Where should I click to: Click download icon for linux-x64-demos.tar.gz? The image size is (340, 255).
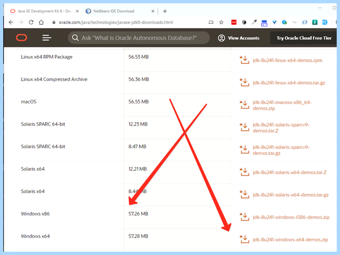245,83
